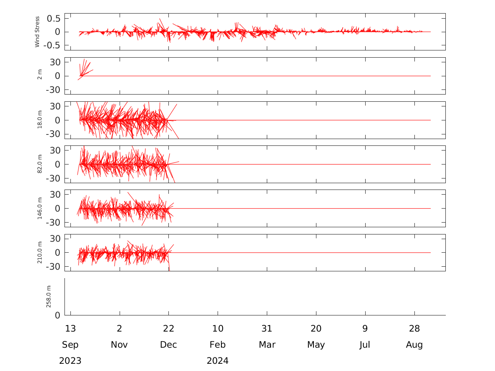This screenshot has height=371, width=495.
Task: Click the 146.0 m depth axis label
Action: (39, 208)
